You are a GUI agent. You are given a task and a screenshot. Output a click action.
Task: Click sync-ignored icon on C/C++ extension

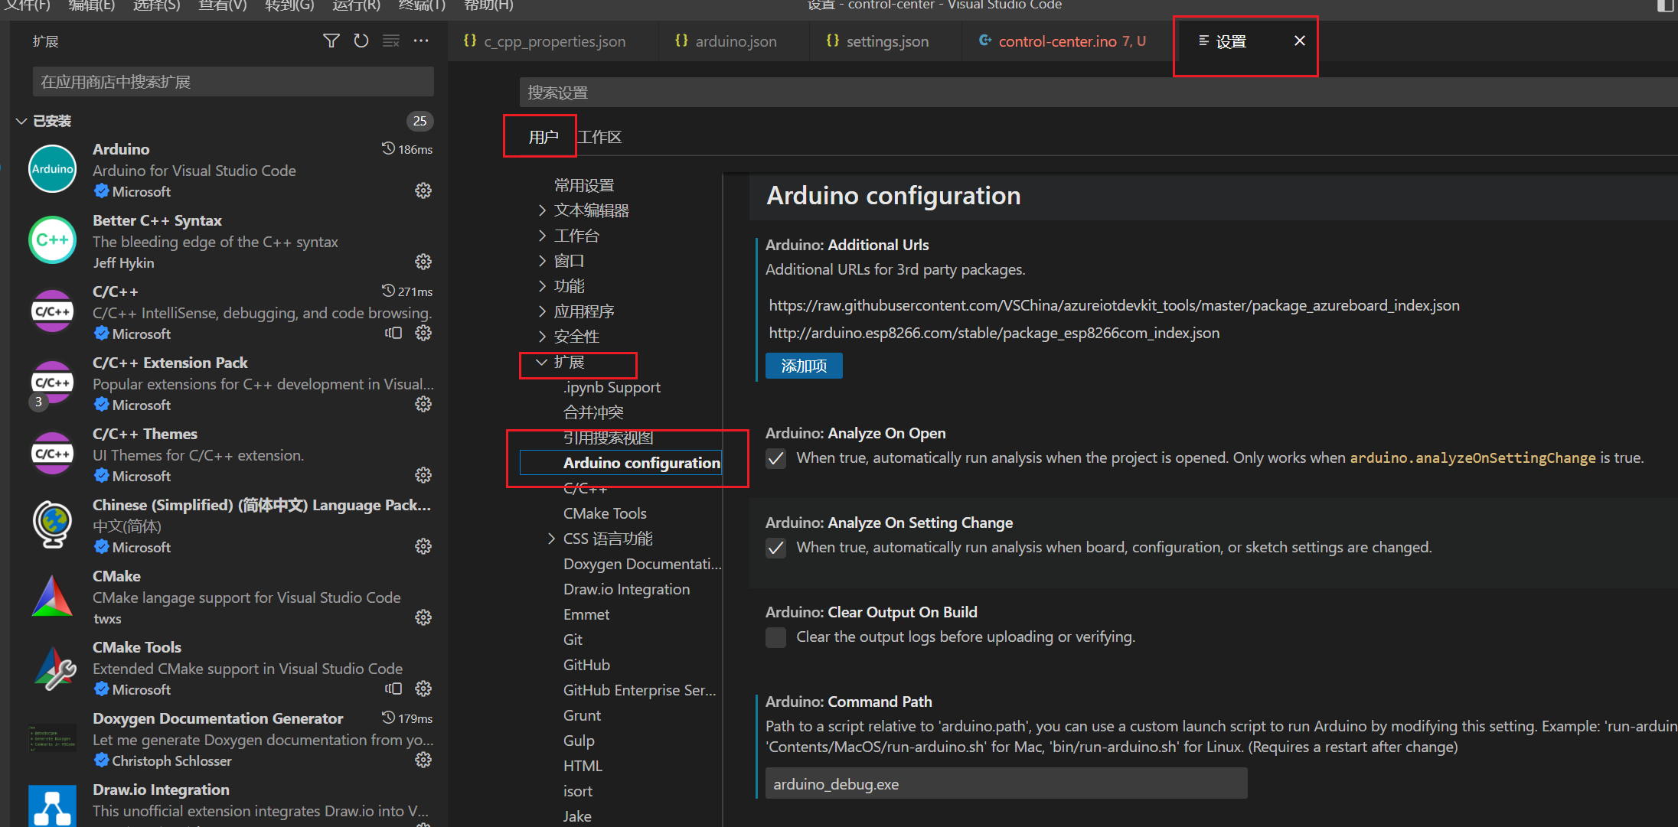[x=393, y=333]
